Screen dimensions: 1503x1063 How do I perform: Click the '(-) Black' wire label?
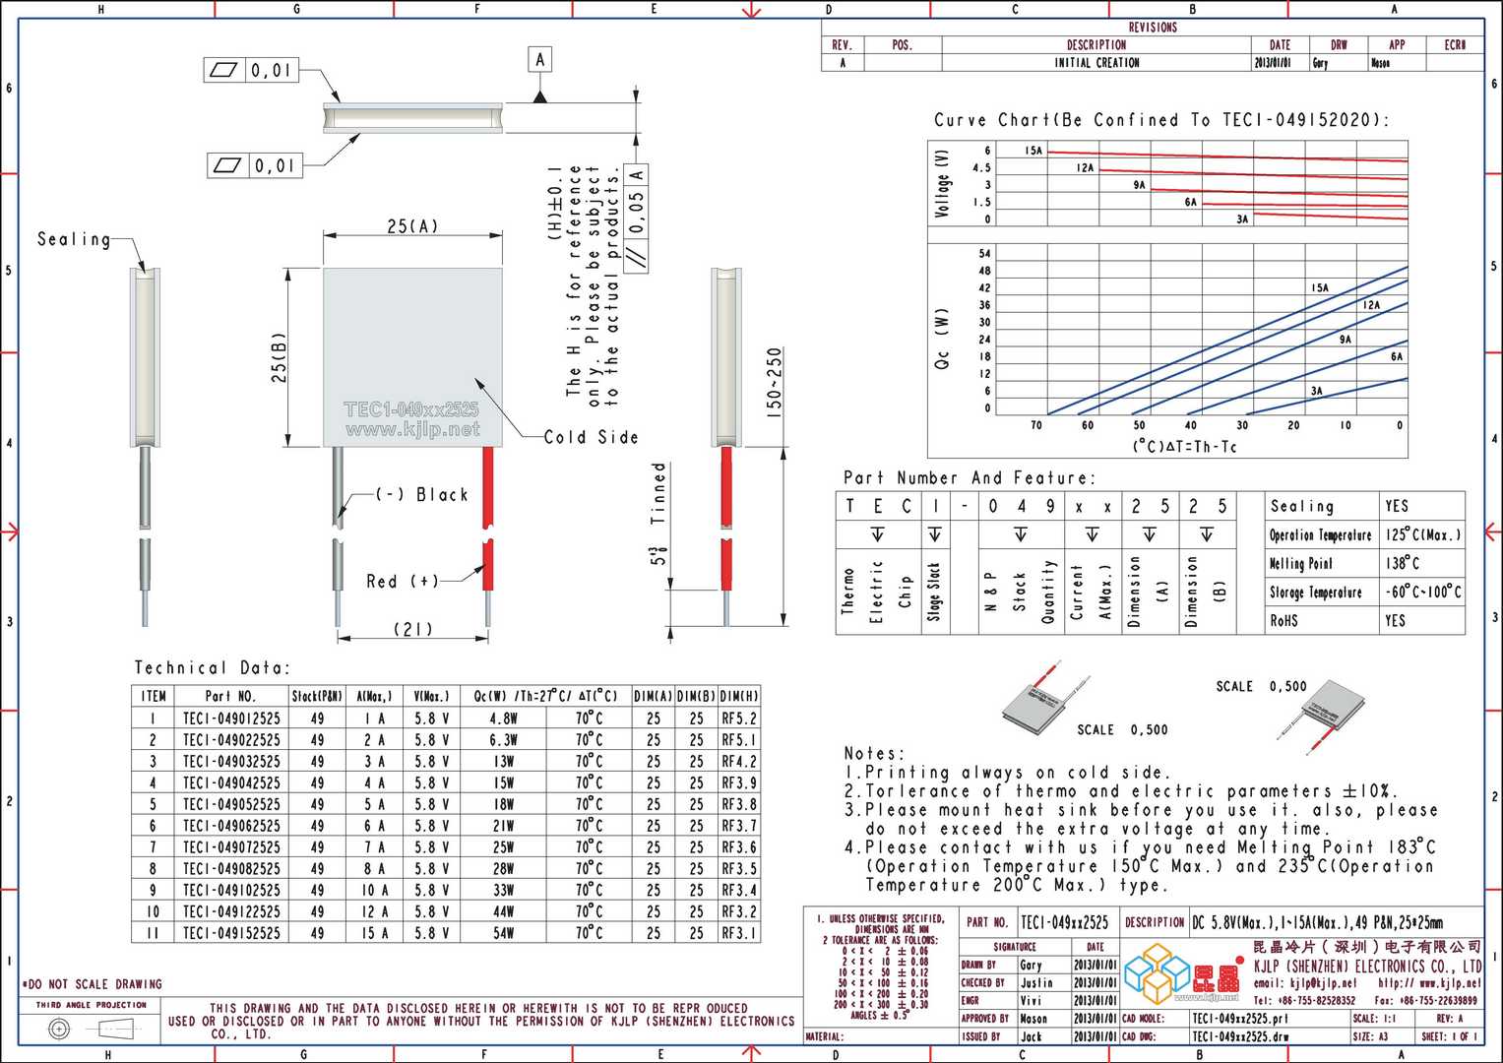pos(422,494)
